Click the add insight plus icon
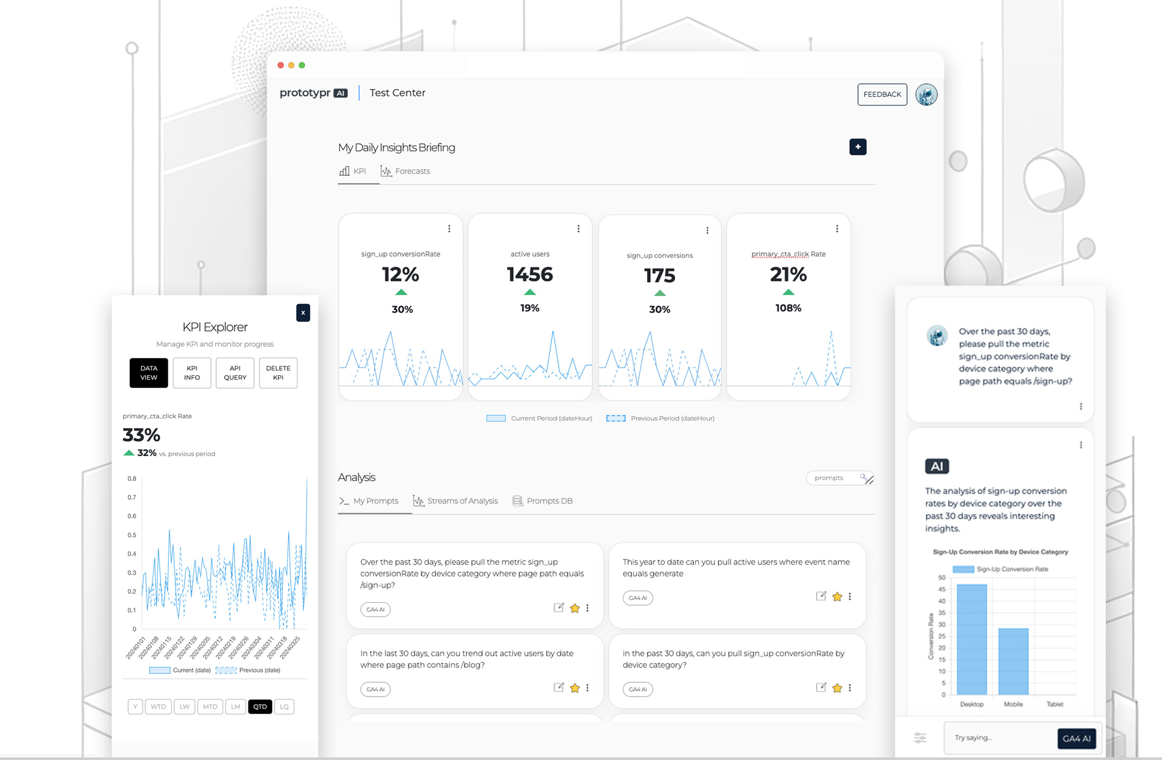Screen dimensions: 1162x760 (x=858, y=147)
